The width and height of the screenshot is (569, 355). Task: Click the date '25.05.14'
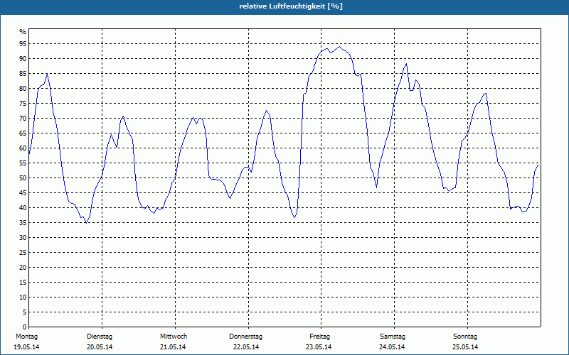pyautogui.click(x=465, y=347)
